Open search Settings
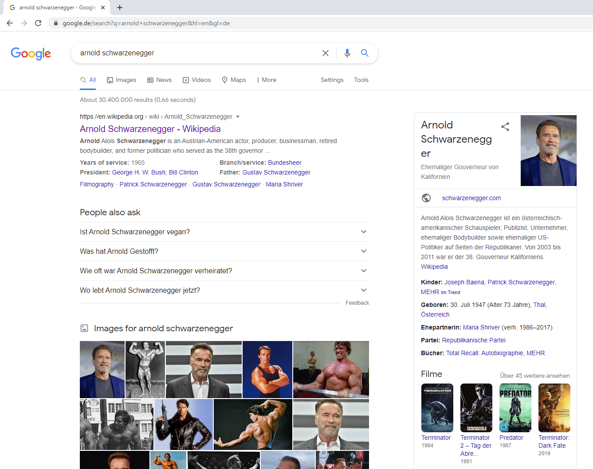The width and height of the screenshot is (593, 469). [332, 80]
